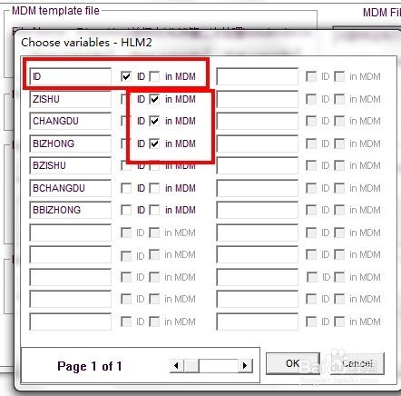
Task: Click the ZISHU variable name field
Action: pyautogui.click(x=71, y=99)
